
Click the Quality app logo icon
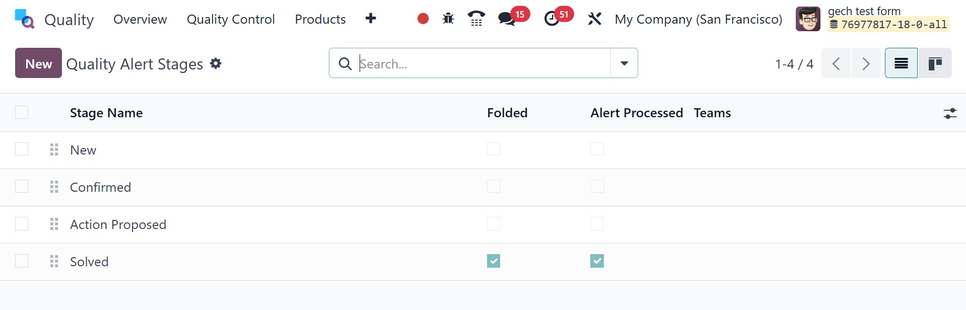pyautogui.click(x=24, y=19)
